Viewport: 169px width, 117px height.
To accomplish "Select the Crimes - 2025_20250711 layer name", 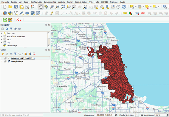I will pyautogui.click(x=23, y=58).
